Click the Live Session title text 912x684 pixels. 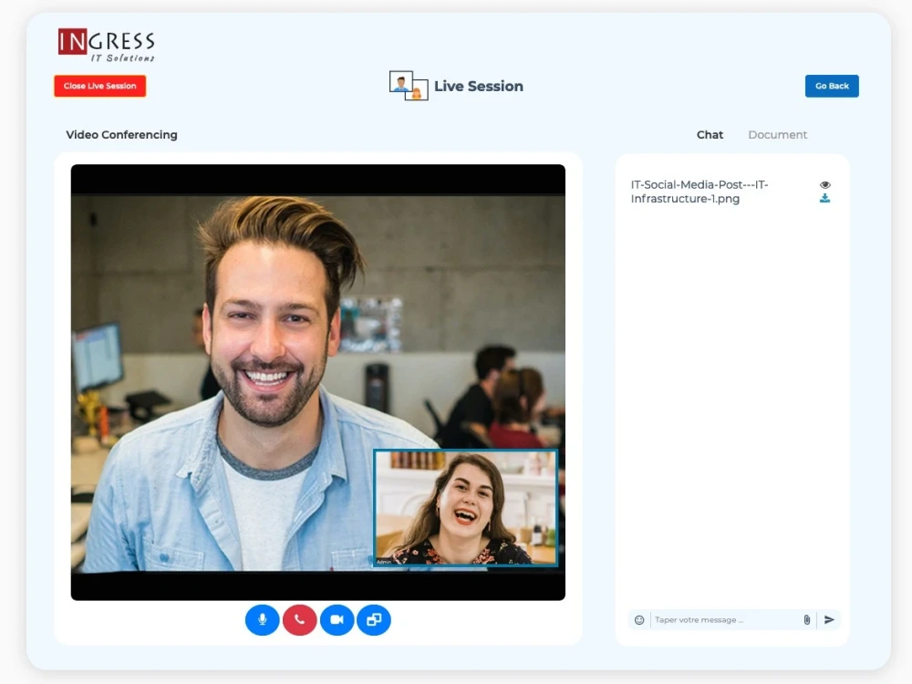(479, 86)
